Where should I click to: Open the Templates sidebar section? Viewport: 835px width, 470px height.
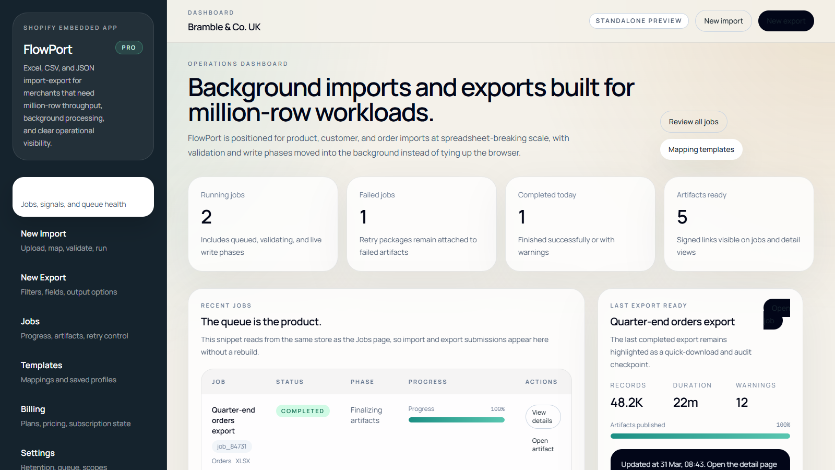tap(83, 372)
